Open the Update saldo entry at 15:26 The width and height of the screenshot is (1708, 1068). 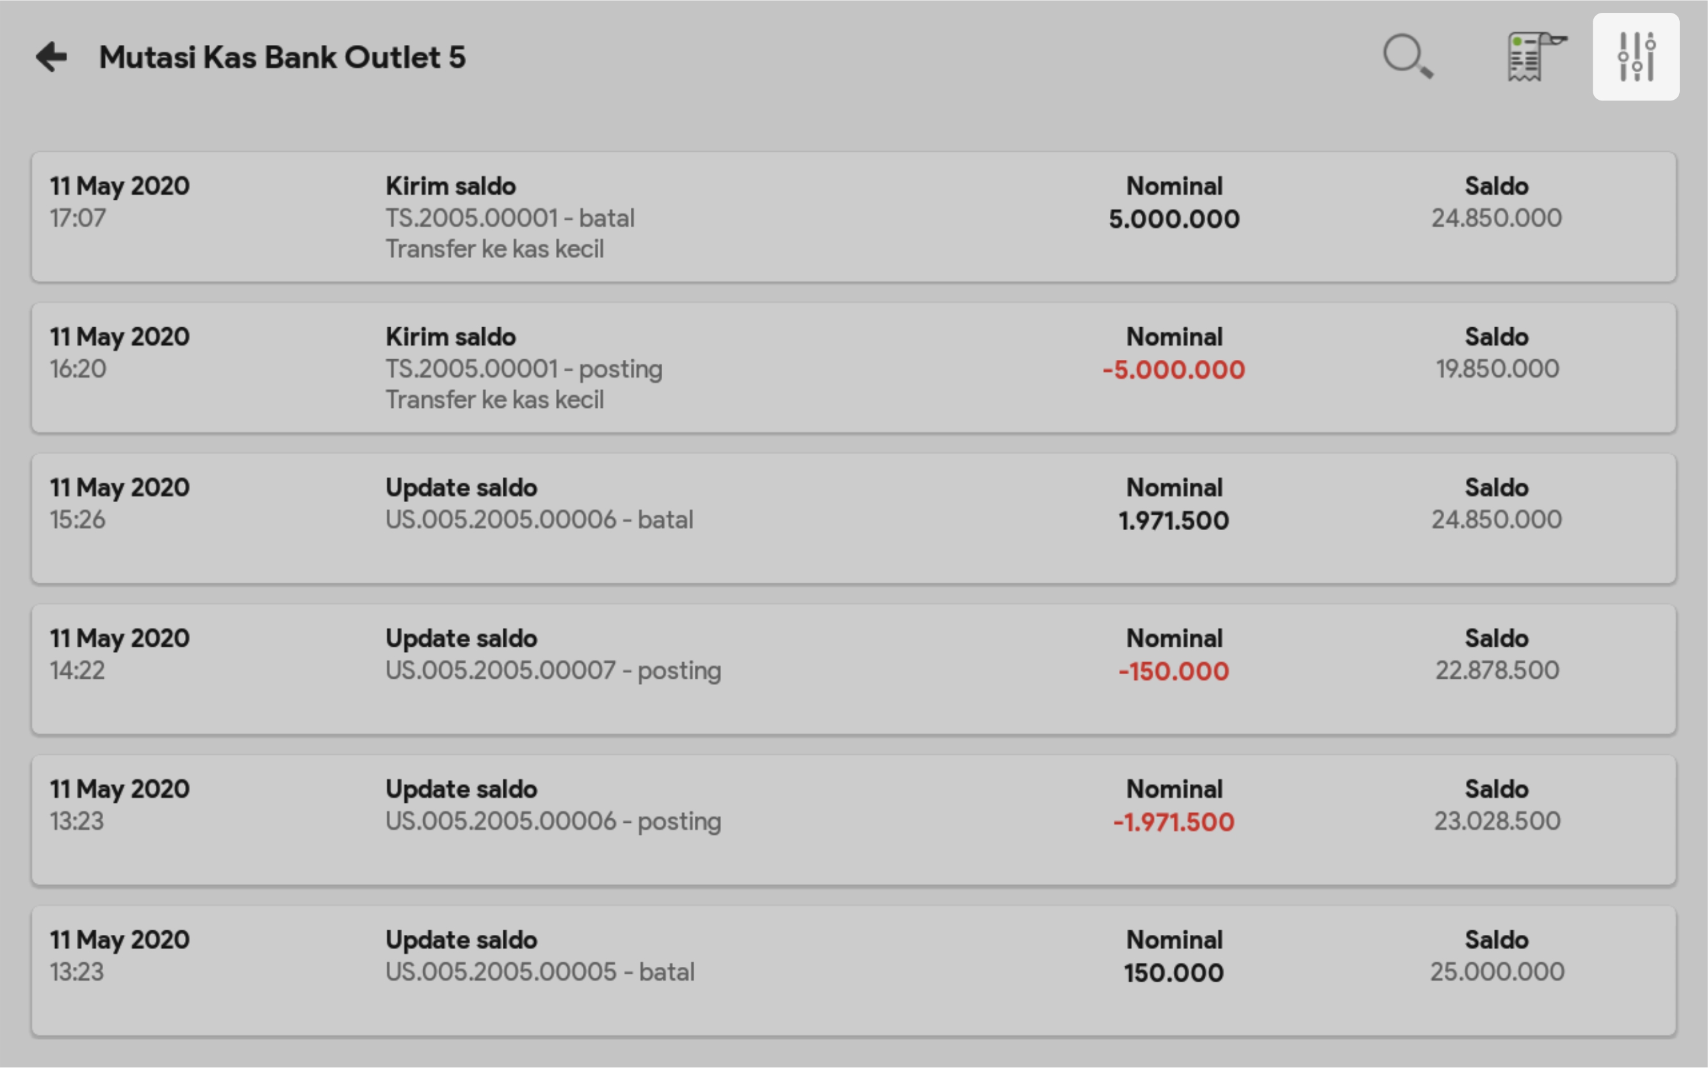[852, 518]
